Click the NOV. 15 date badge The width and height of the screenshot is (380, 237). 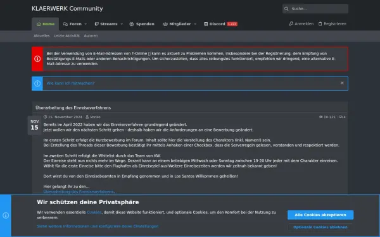pos(35,125)
